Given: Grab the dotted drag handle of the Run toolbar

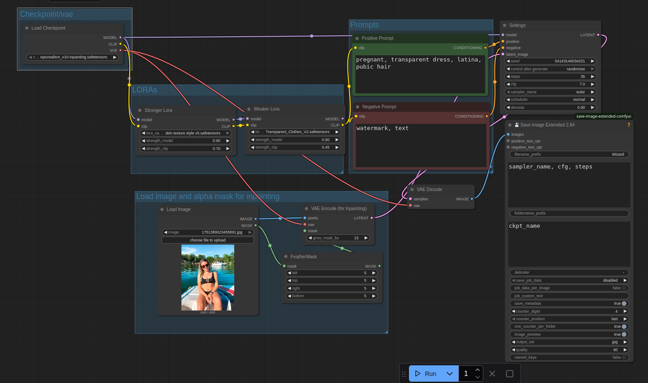Looking at the screenshot, I should [404, 374].
